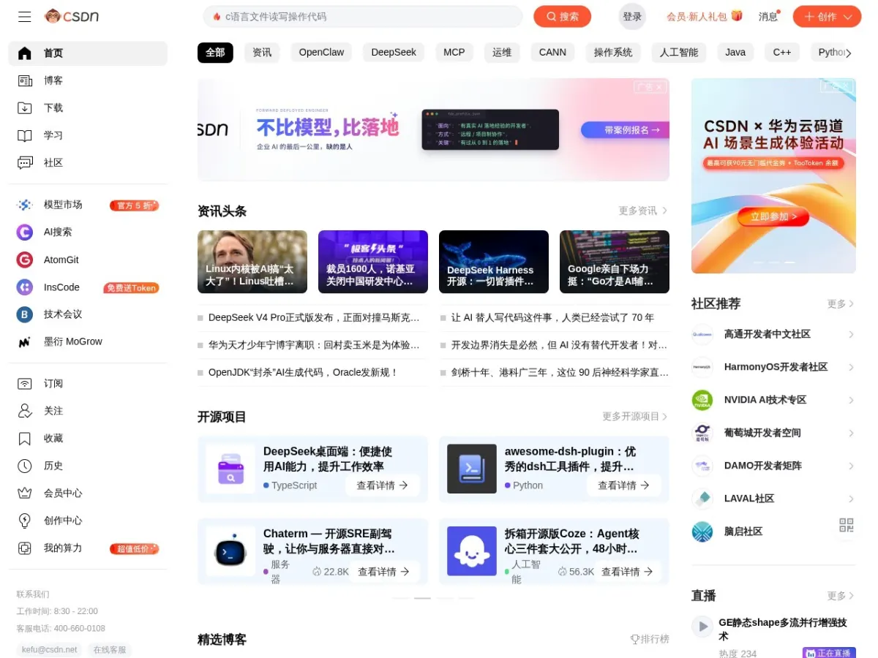Open the 技术会议 icon
878x658 pixels.
(25, 314)
